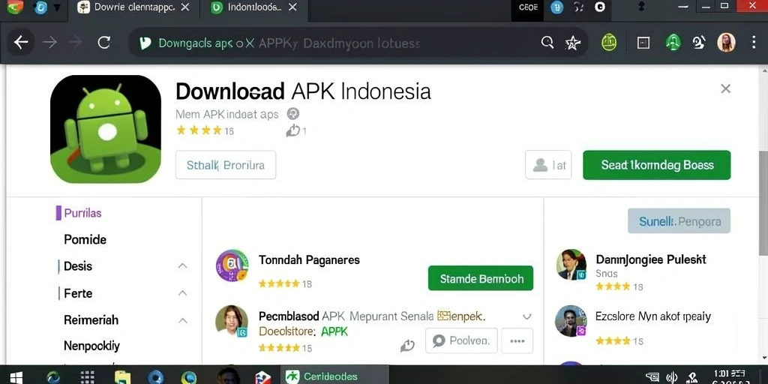
Task: Open the Damnjongiee Pulesht title
Action: click(651, 259)
